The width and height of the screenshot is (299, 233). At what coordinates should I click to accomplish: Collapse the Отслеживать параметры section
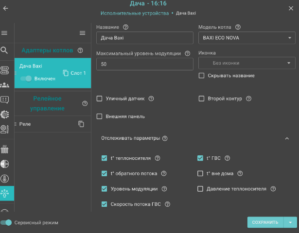(x=286, y=138)
